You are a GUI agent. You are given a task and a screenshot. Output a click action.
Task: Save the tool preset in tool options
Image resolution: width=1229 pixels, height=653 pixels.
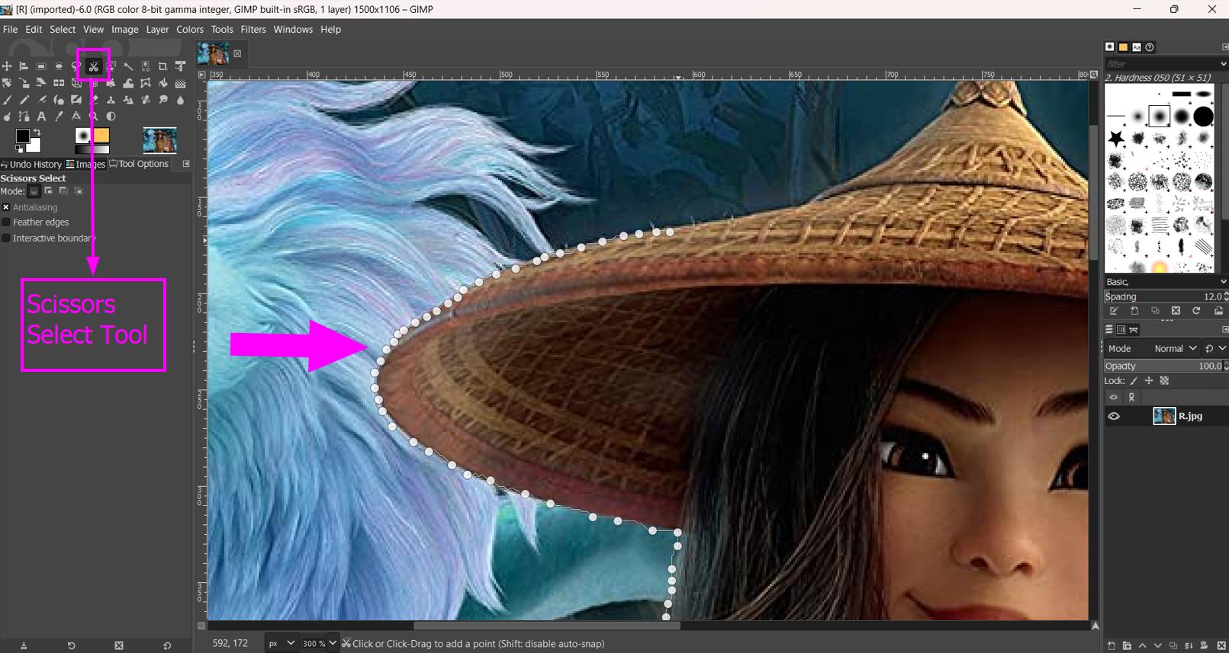click(x=24, y=645)
